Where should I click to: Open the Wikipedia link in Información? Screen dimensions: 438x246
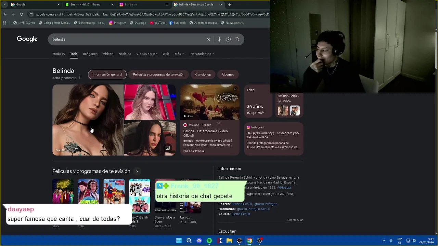(x=284, y=188)
